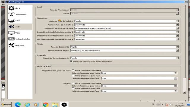This screenshot has height=107, width=190.
Task: Go to the Transmissão settings tab
Action: tap(20, 14)
